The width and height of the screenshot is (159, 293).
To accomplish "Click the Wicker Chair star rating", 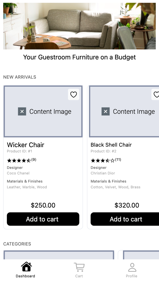I will pyautogui.click(x=19, y=161).
